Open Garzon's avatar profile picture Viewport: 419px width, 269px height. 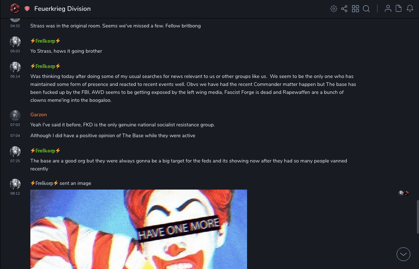(x=15, y=116)
